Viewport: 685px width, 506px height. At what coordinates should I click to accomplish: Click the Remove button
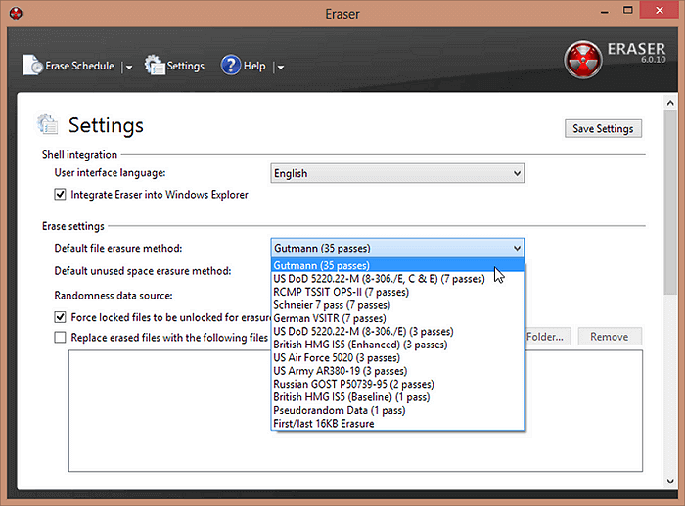[610, 337]
